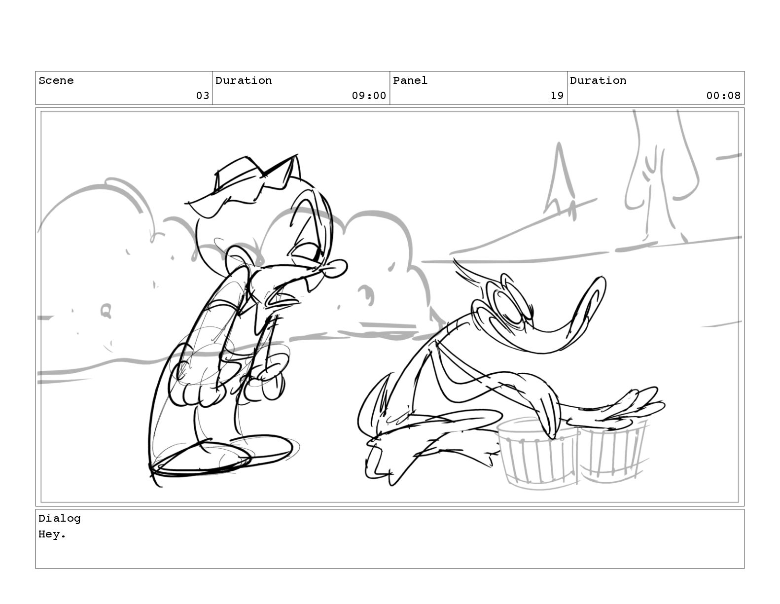The image size is (780, 604).
Task: Select the scene number 03
Action: point(203,96)
